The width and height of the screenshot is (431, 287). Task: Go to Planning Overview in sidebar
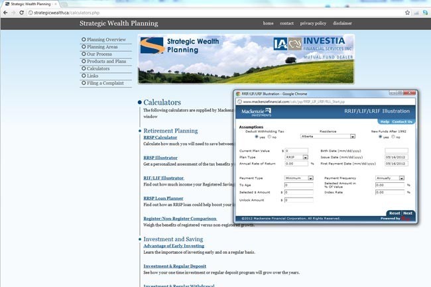pos(106,40)
